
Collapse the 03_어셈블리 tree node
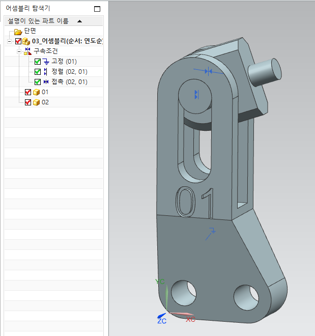coord(10,41)
